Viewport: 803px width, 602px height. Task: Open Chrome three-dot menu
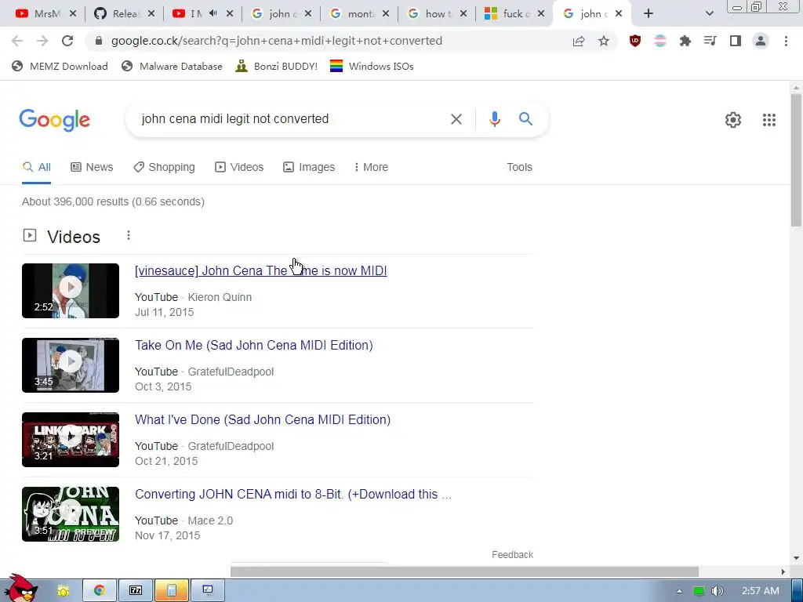click(786, 41)
